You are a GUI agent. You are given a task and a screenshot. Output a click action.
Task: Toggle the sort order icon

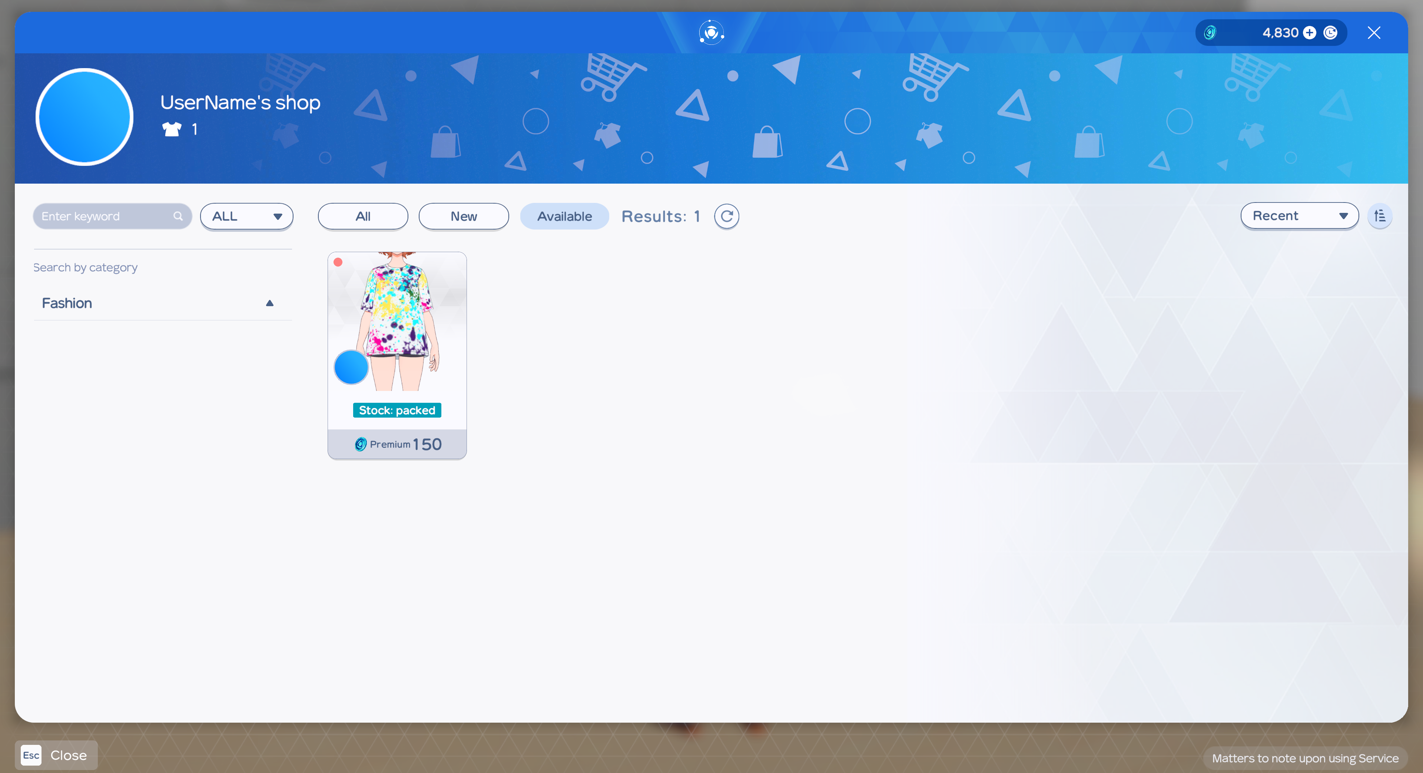[x=1379, y=216]
